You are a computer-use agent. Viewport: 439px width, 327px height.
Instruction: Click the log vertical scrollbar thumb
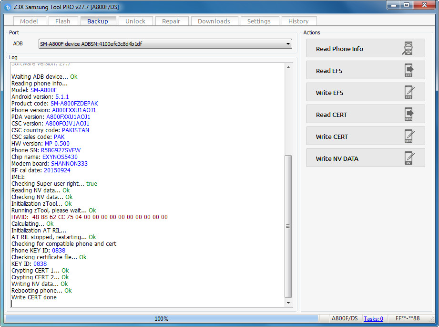point(288,226)
